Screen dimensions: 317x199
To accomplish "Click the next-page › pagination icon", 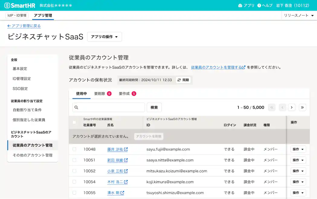I will point(291,107).
